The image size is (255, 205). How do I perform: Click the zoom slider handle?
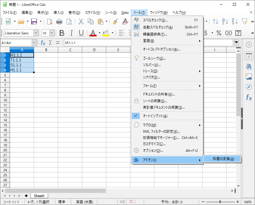220,202
